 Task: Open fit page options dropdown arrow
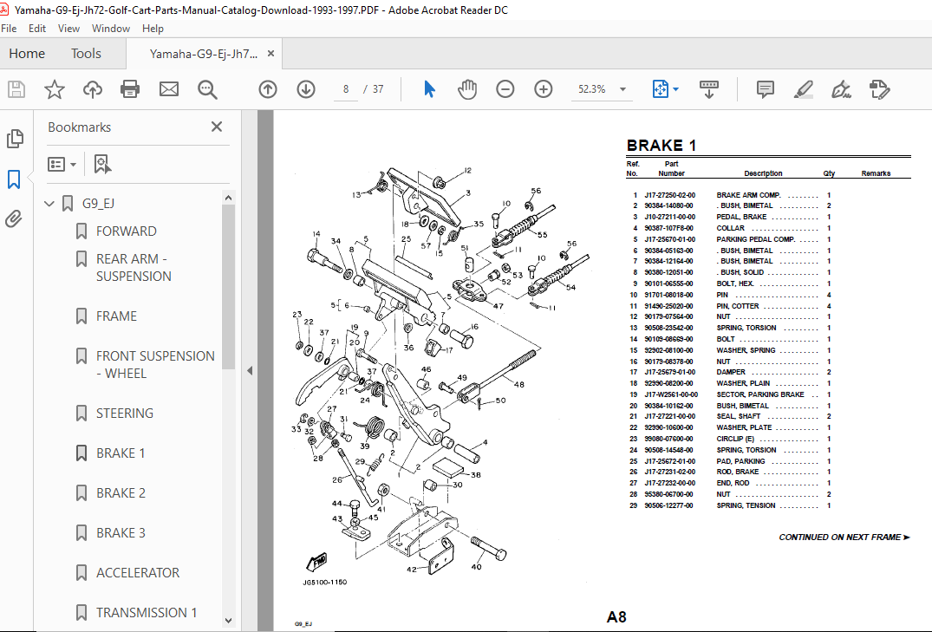[676, 89]
